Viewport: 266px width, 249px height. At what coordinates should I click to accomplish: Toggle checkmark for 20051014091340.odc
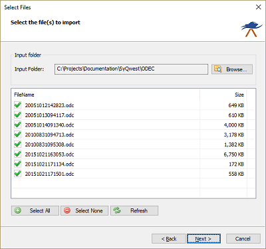click(18, 124)
